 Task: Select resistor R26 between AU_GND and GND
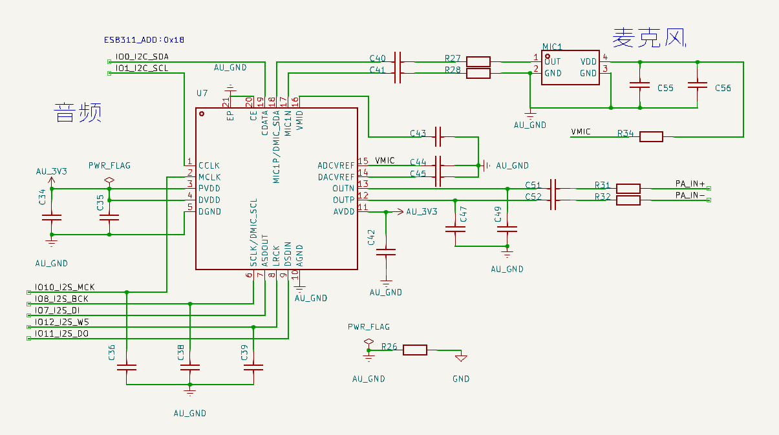pos(415,350)
